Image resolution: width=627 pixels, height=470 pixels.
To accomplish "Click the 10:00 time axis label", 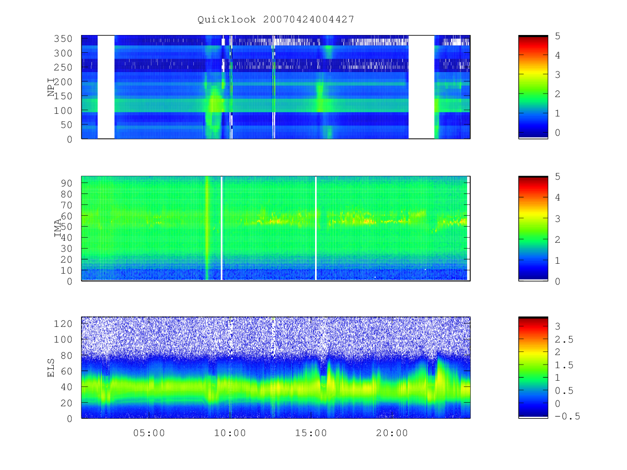I will 230,433.
